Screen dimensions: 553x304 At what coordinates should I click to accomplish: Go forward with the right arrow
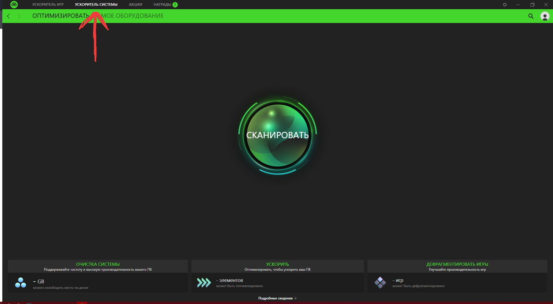coord(19,16)
